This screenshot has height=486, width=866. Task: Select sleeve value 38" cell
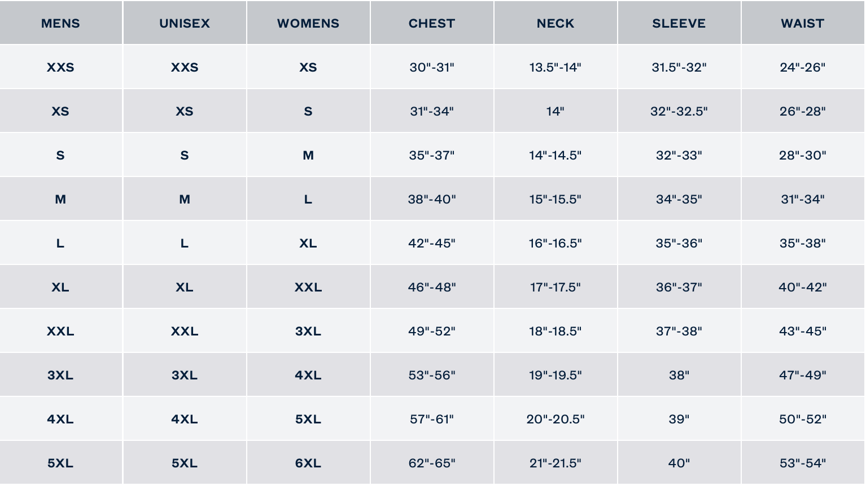[x=679, y=375]
